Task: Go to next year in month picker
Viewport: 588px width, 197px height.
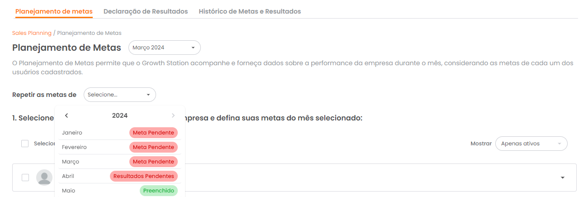Action: click(173, 115)
